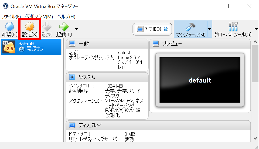
Task: Click the details icon in 詳細(D) button
Action: (140, 29)
